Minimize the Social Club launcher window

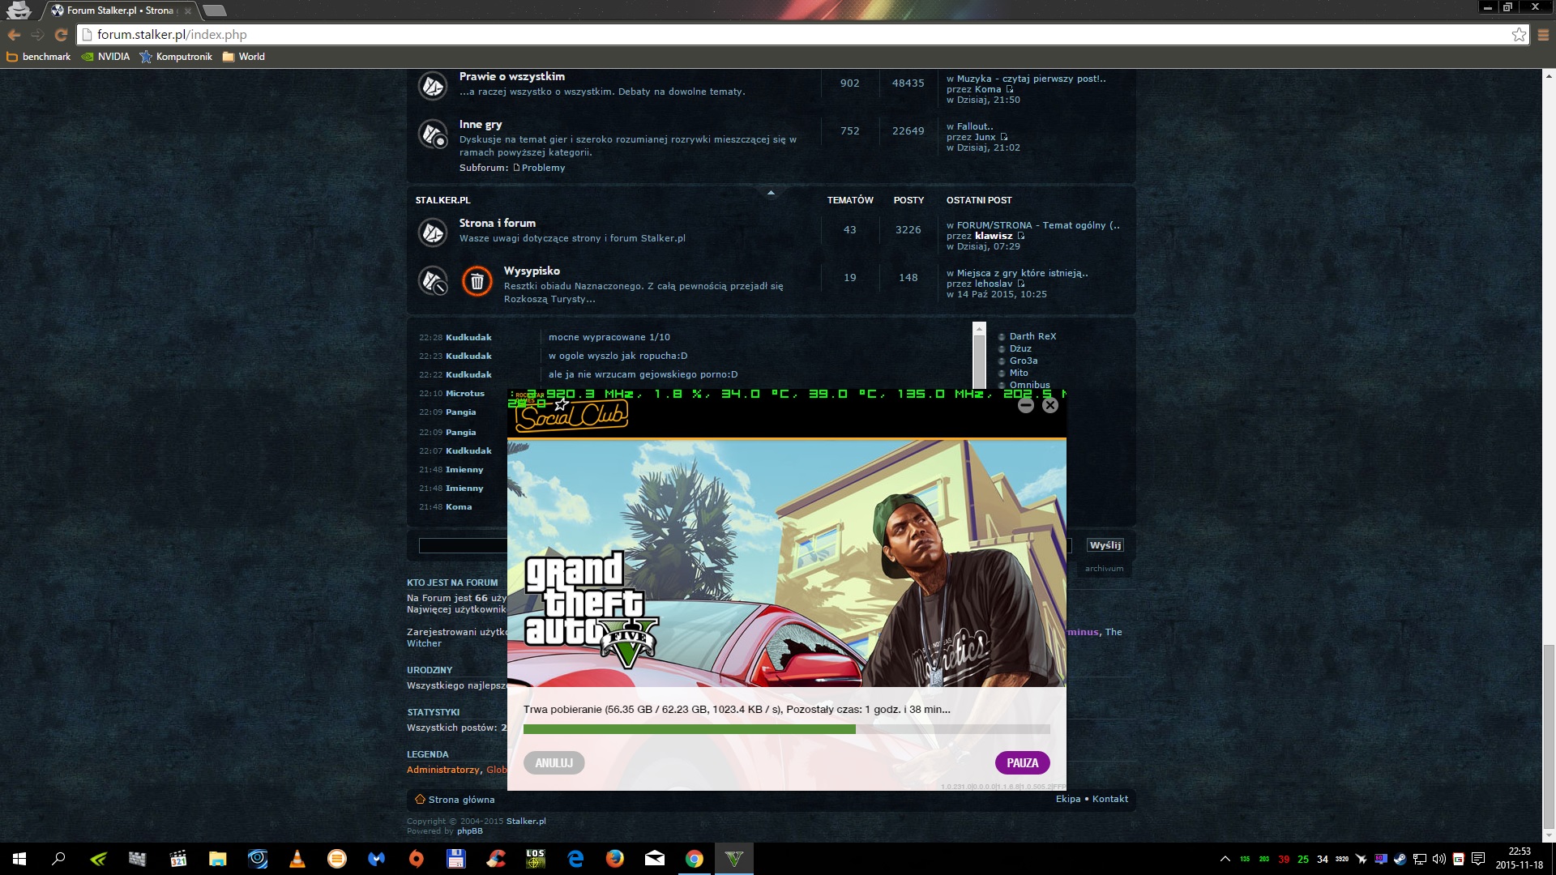(x=1026, y=405)
